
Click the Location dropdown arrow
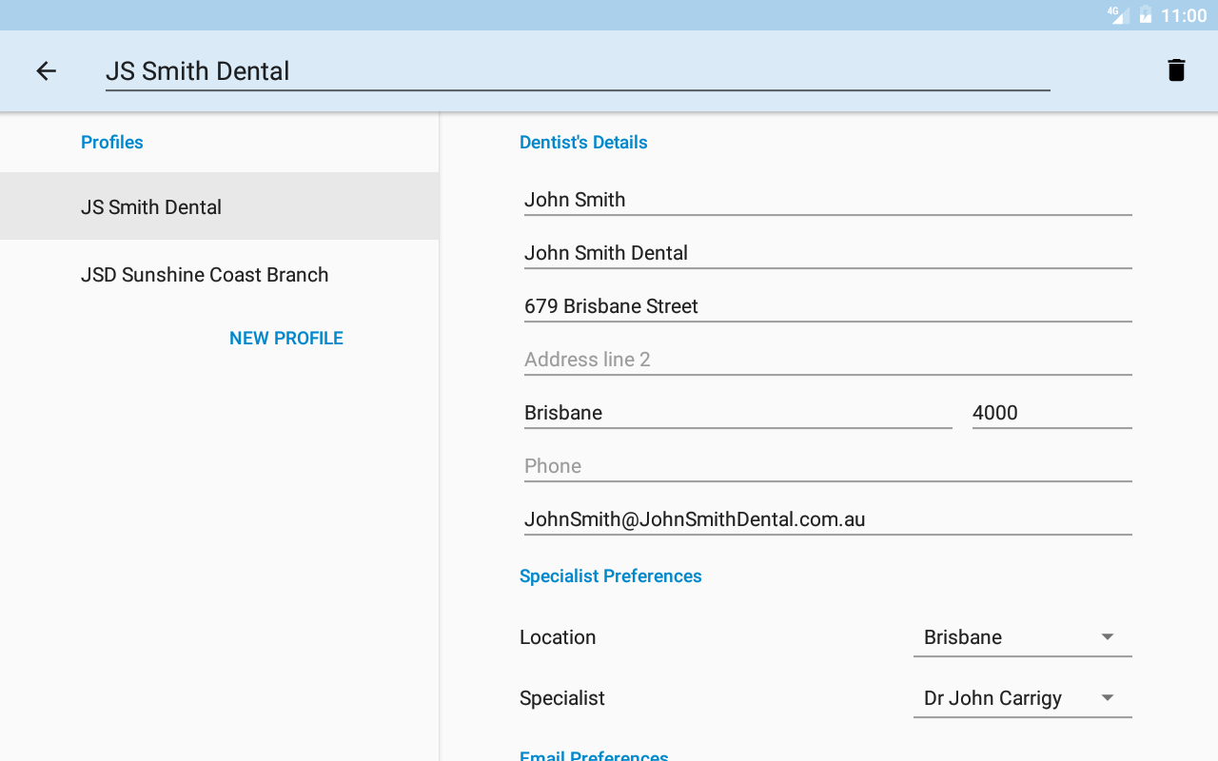tap(1108, 637)
